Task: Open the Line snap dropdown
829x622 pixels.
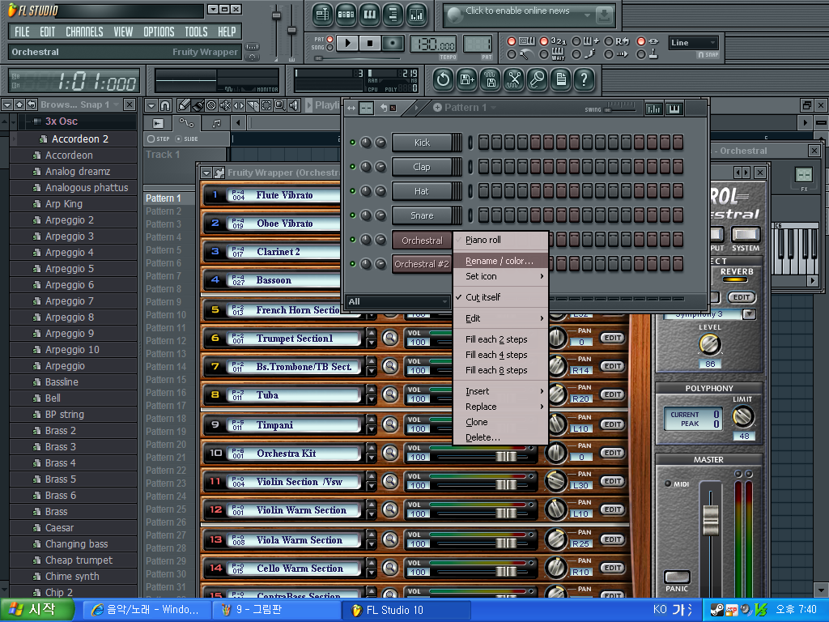Action: coord(693,43)
